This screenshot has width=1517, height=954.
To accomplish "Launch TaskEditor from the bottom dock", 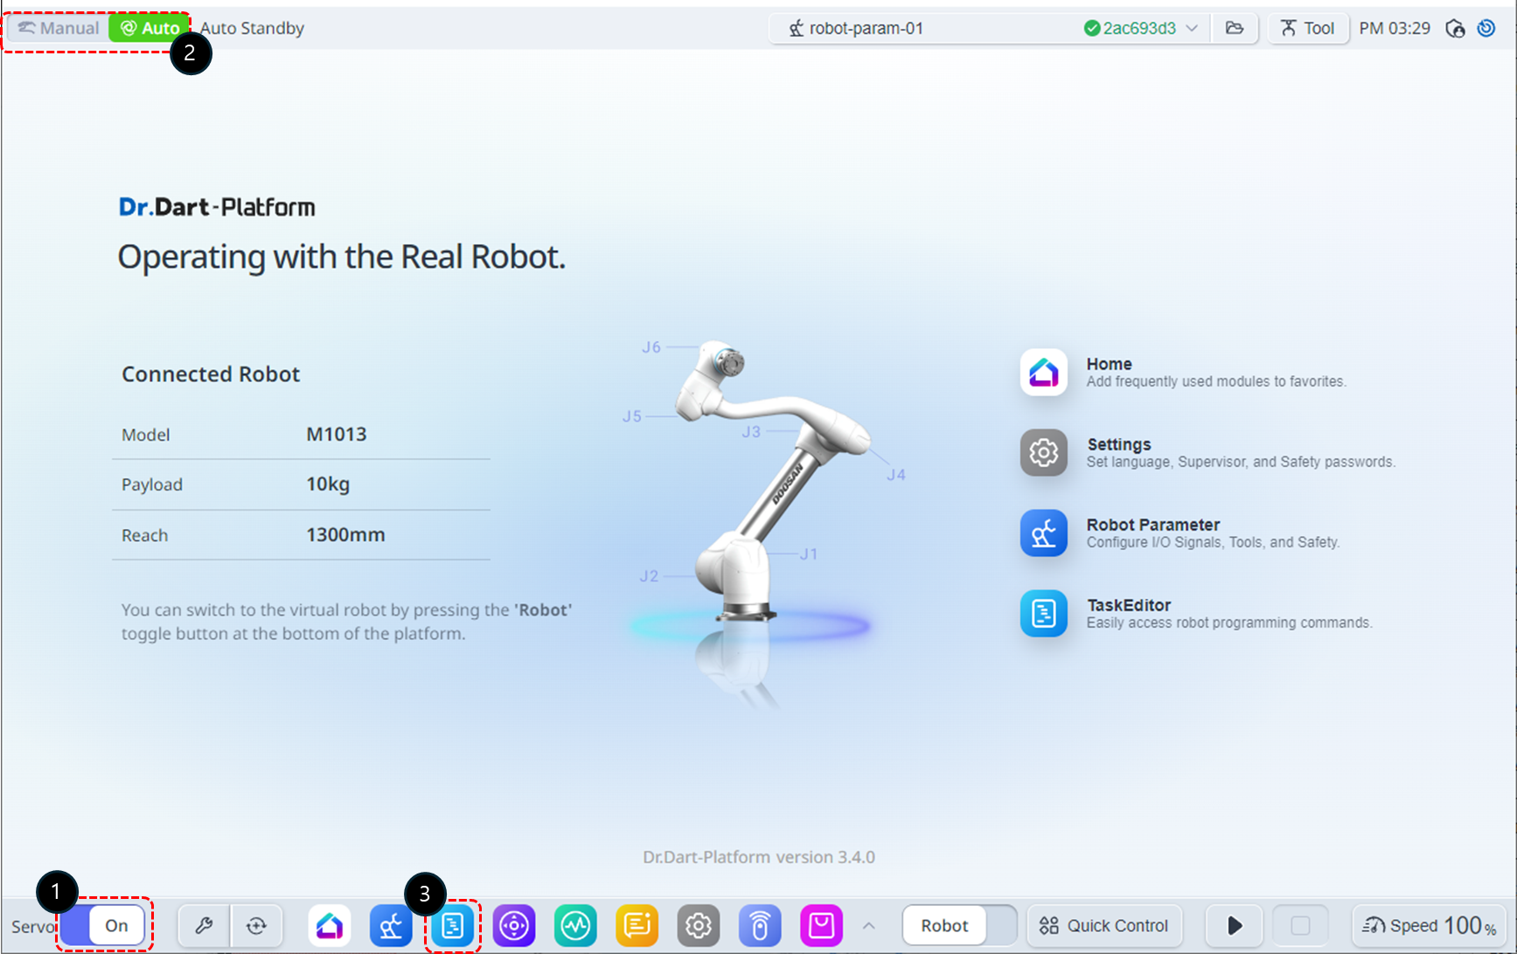I will [453, 925].
